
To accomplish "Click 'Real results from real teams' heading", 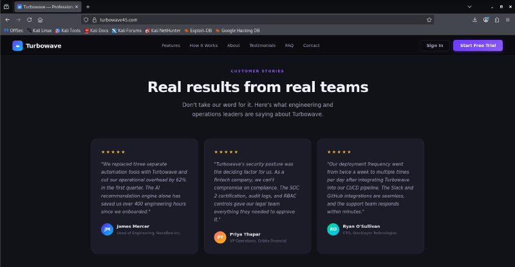I will coord(258,87).
